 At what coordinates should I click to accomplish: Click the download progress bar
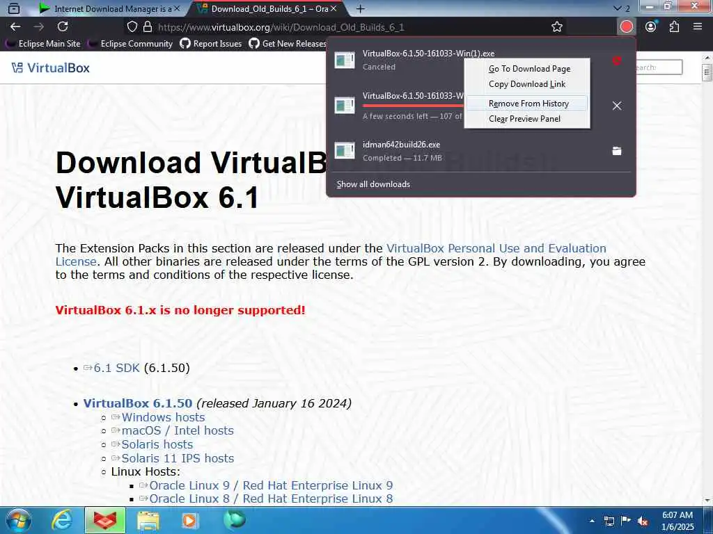[x=413, y=106]
